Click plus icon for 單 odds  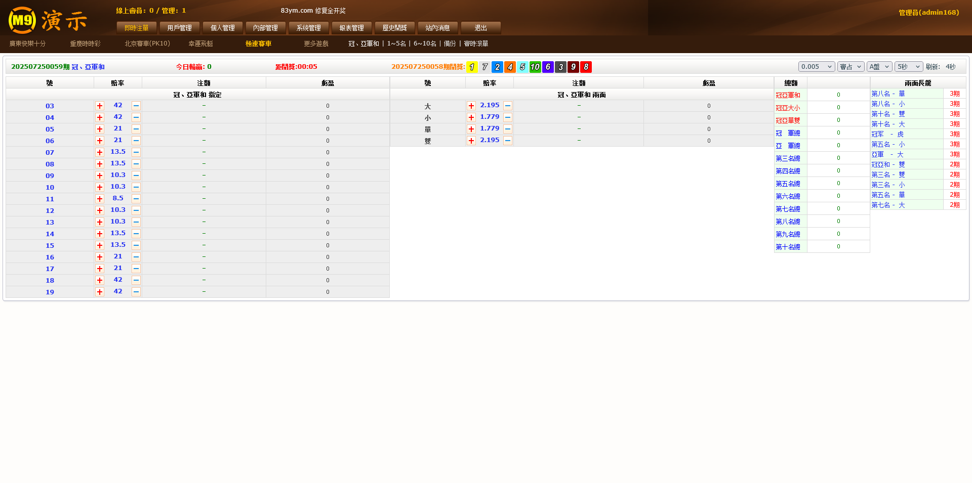[471, 129]
